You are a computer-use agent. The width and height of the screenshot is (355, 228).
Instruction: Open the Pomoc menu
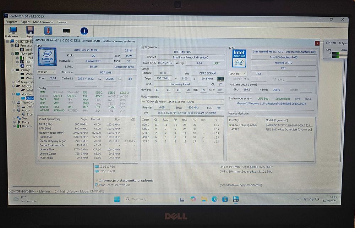coord(62,22)
